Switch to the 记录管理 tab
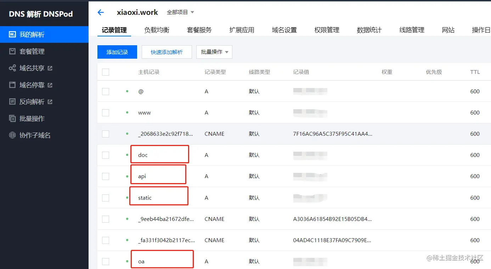Viewport: 491px width, 269px height. (x=114, y=30)
